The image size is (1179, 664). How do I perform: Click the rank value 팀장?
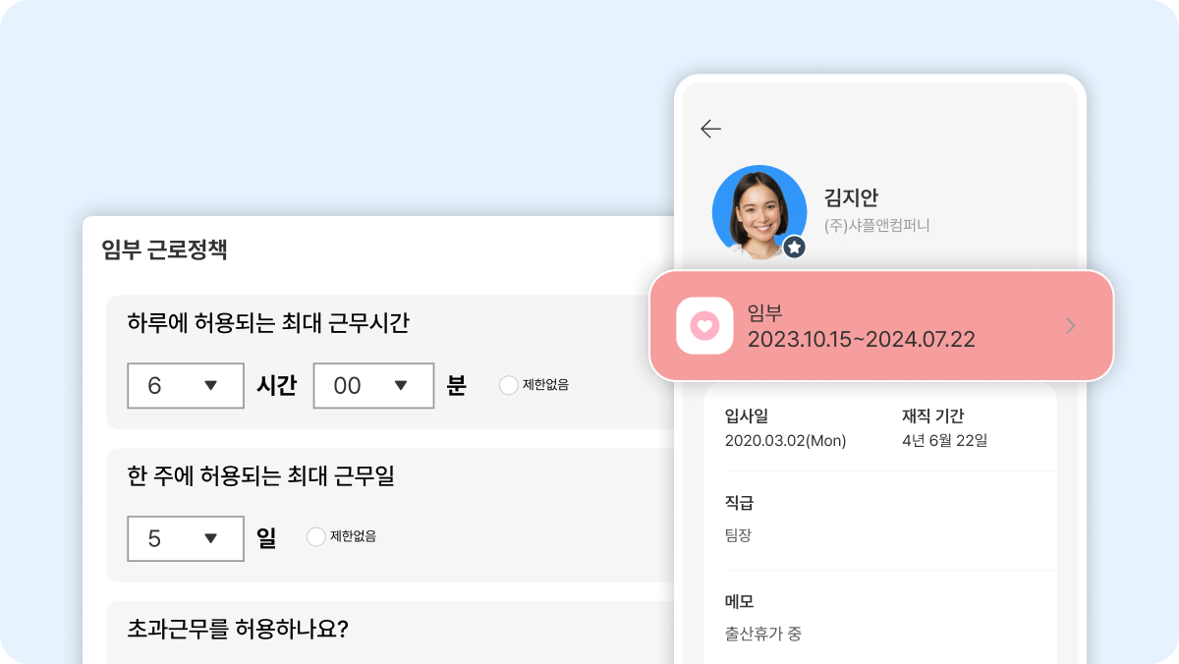click(738, 535)
